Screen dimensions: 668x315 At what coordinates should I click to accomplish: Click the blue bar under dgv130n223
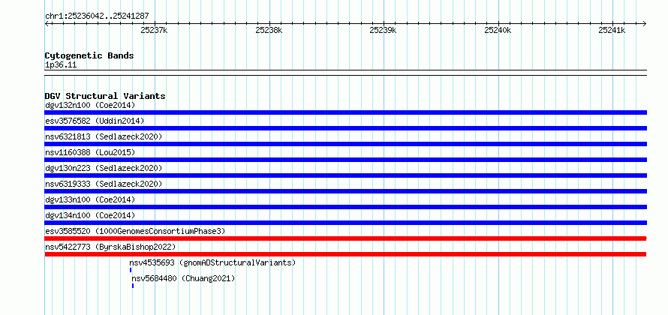tap(345, 175)
